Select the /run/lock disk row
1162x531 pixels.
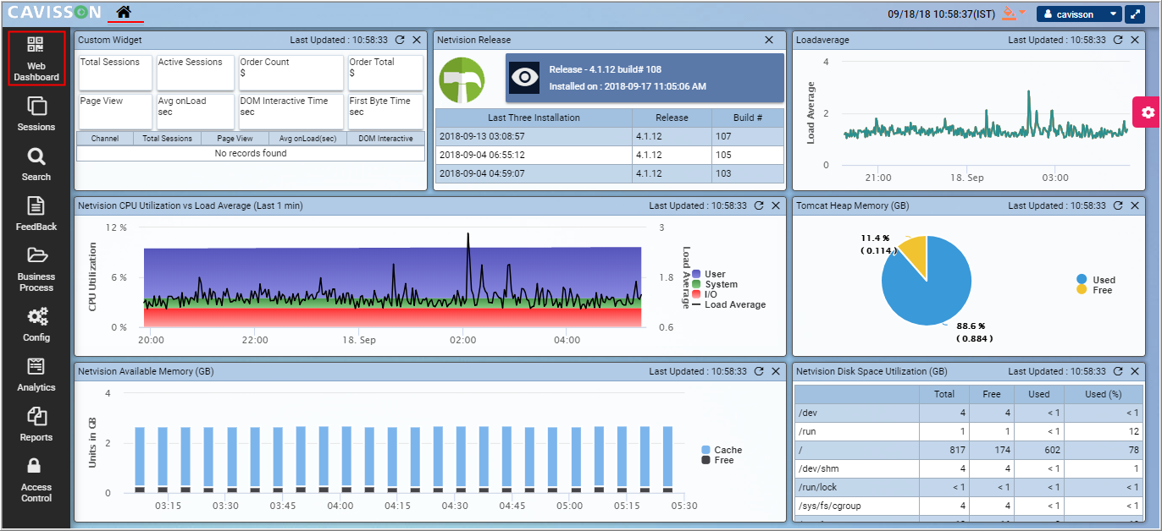point(968,487)
